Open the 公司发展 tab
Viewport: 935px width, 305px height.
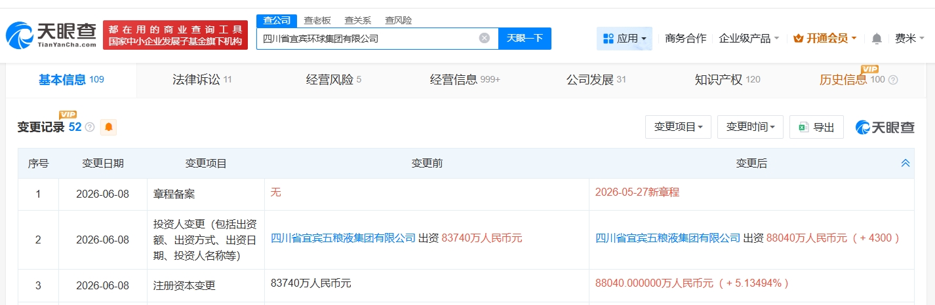point(596,80)
